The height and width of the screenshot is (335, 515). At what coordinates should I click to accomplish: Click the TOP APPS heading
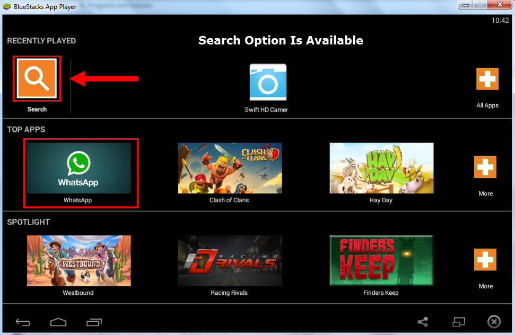coord(27,130)
